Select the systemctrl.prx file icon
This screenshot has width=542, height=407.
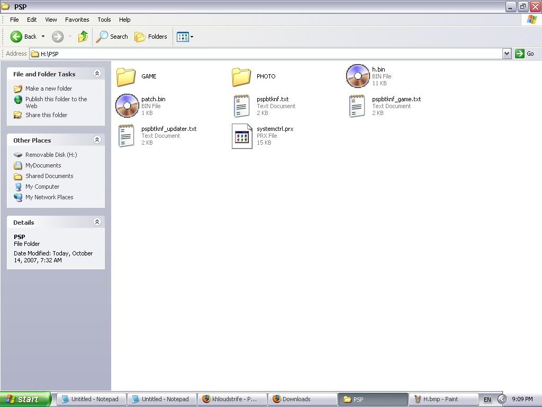point(242,136)
